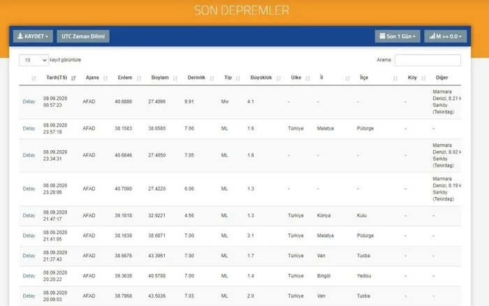The image size is (489, 306).
Task: Click the Yedisu district cell
Action: (x=364, y=276)
